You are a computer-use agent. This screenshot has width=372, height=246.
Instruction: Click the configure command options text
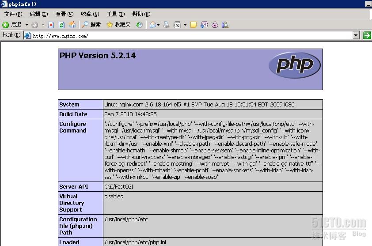pyautogui.click(x=212, y=151)
